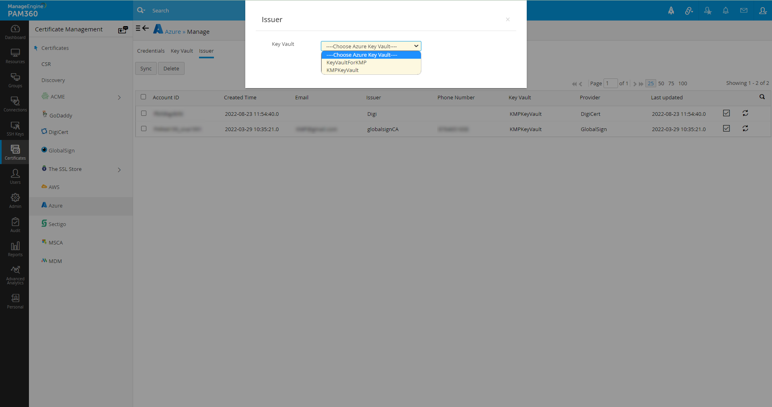Go to the Audit section
The width and height of the screenshot is (772, 407).
click(x=15, y=224)
